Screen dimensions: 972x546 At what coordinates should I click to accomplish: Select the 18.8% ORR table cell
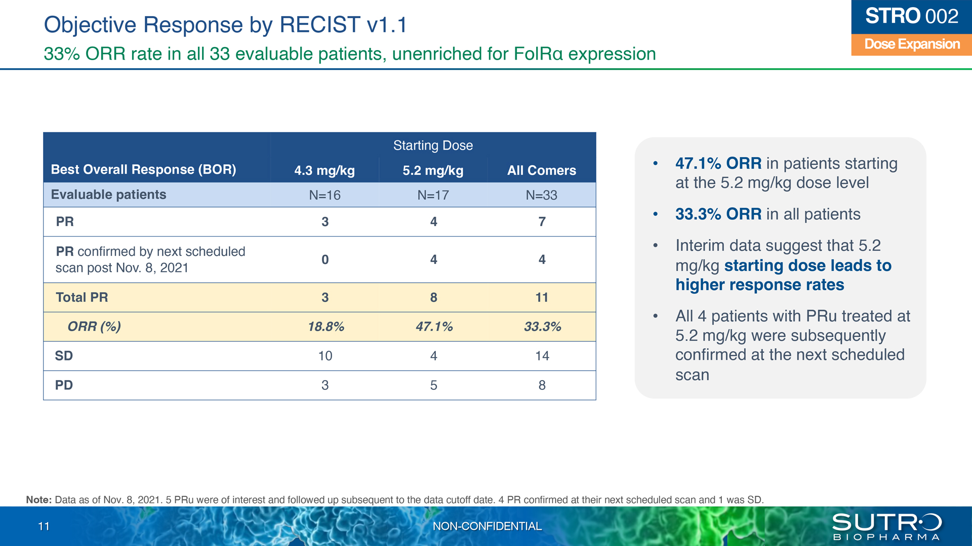tap(326, 327)
